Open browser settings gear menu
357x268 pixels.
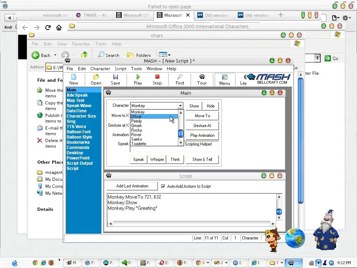coord(347,18)
